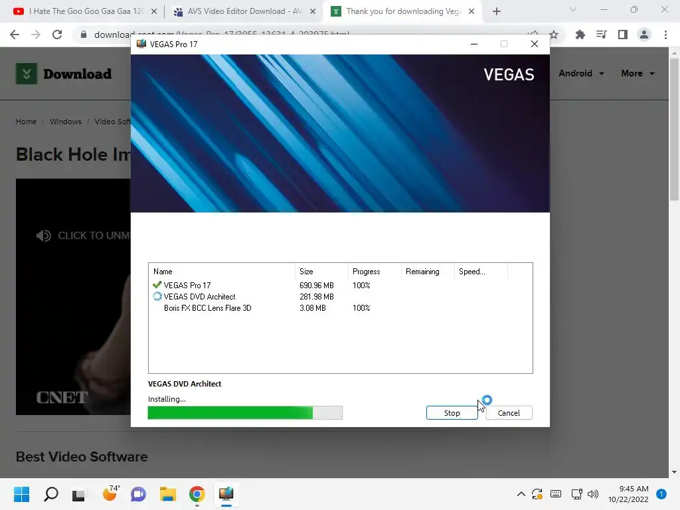
Task: Open the touch keyboard tray icon
Action: [556, 494]
